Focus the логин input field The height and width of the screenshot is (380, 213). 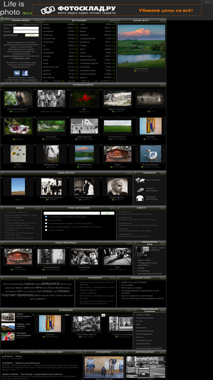[26, 28]
